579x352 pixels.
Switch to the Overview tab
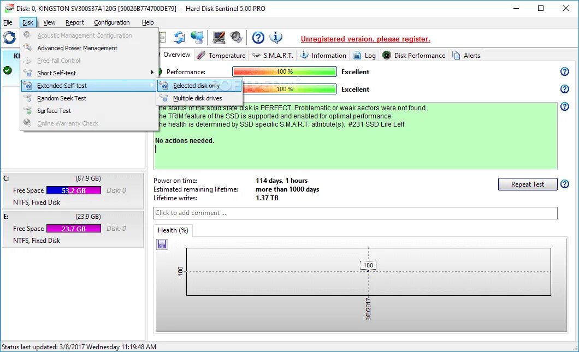click(176, 55)
